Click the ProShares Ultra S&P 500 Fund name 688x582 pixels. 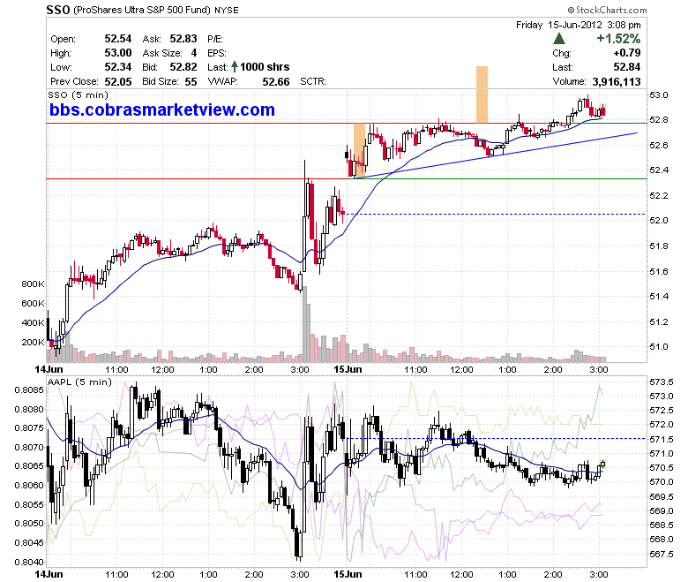tap(142, 10)
